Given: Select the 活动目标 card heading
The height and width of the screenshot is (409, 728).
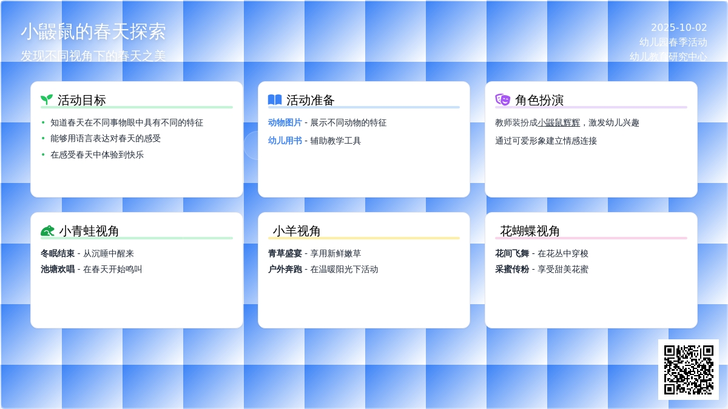Looking at the screenshot, I should 82,101.
